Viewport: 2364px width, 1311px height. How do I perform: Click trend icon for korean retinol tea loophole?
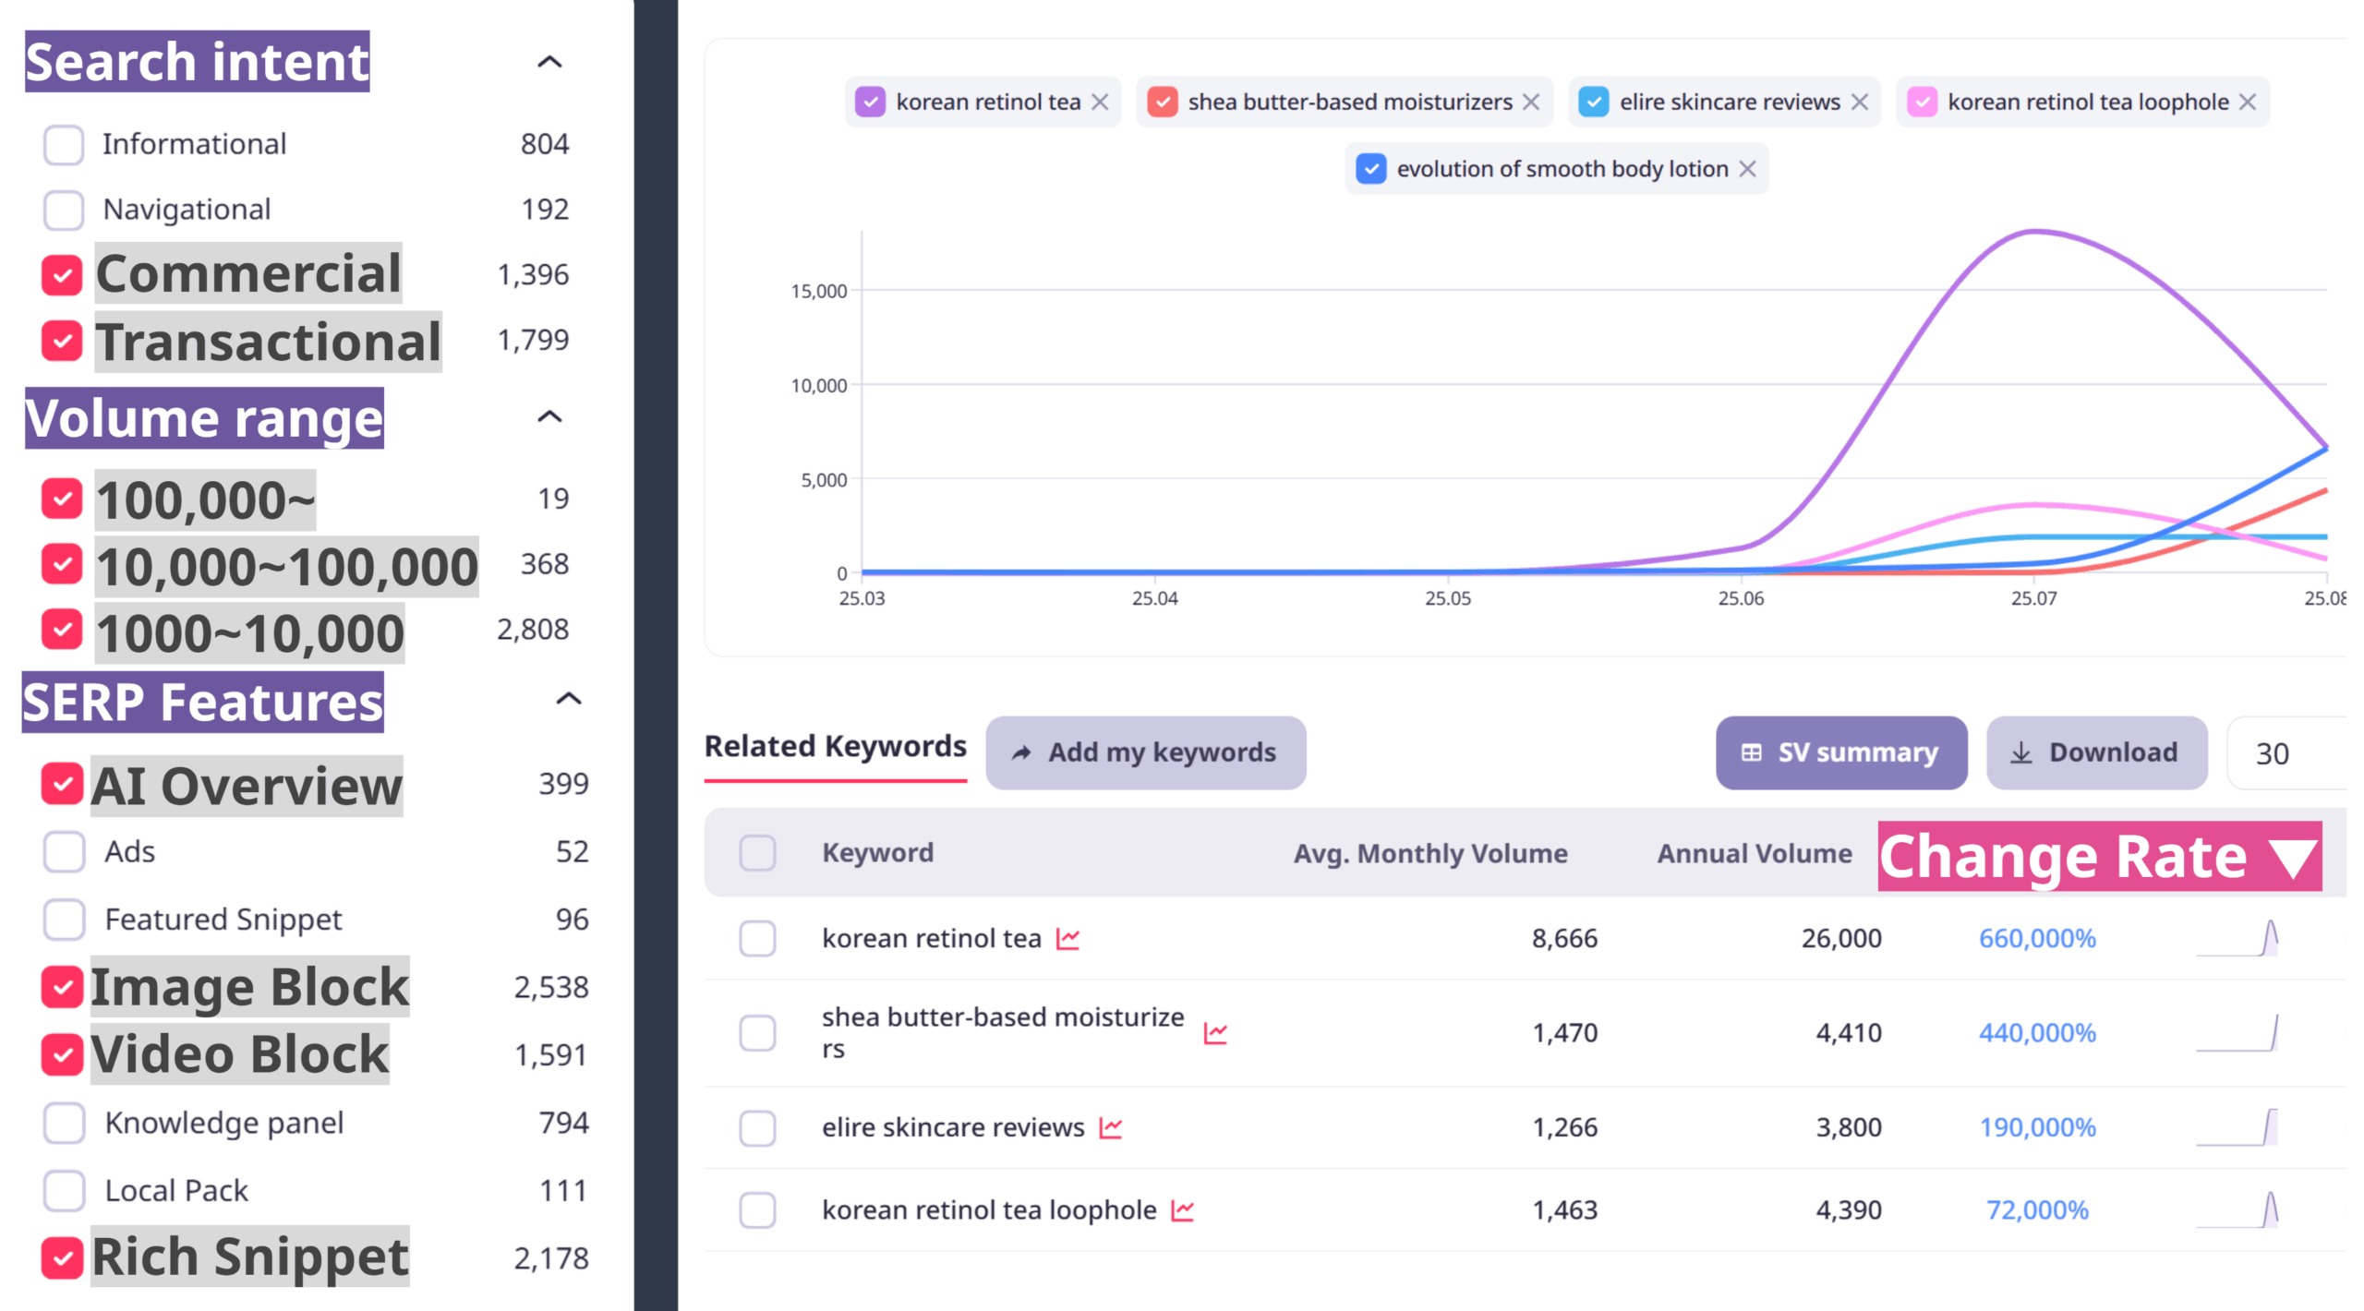1182,1210
